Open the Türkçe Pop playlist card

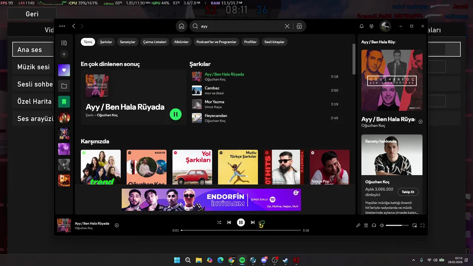[330, 167]
